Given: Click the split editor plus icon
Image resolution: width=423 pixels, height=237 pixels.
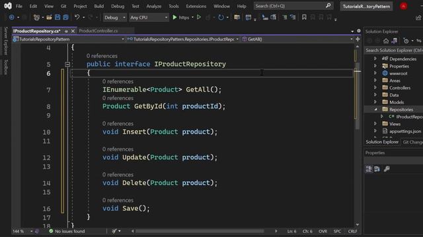Looking at the screenshot, I should pos(358,39).
